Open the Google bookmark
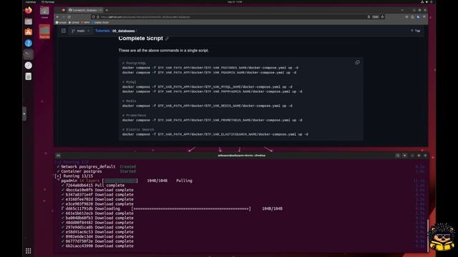Image resolution: width=458 pixels, height=257 pixels. tap(62, 22)
